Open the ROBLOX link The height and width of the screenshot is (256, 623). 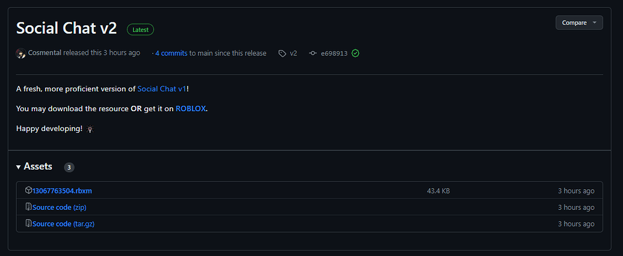191,109
